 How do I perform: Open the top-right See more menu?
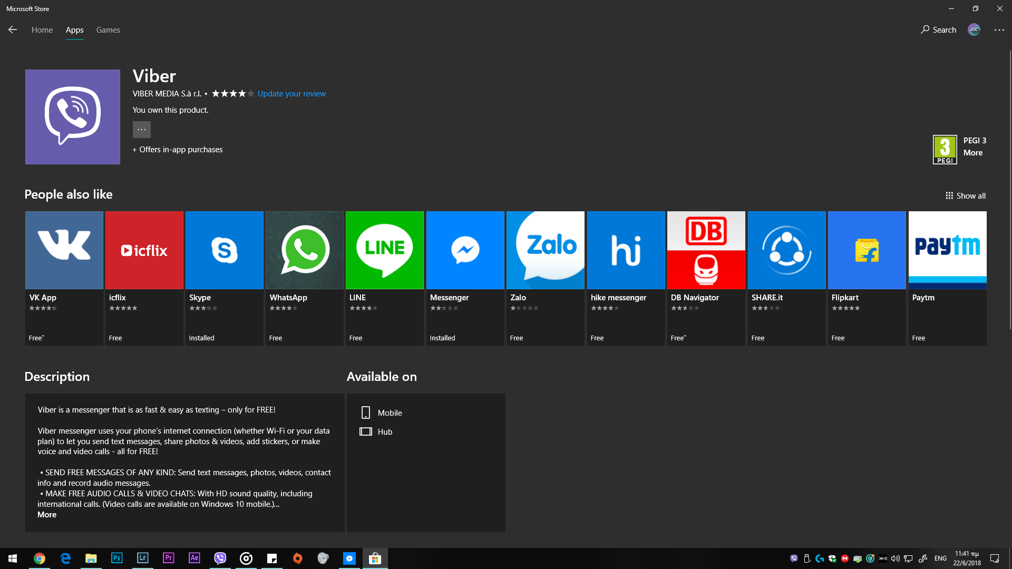tap(999, 30)
